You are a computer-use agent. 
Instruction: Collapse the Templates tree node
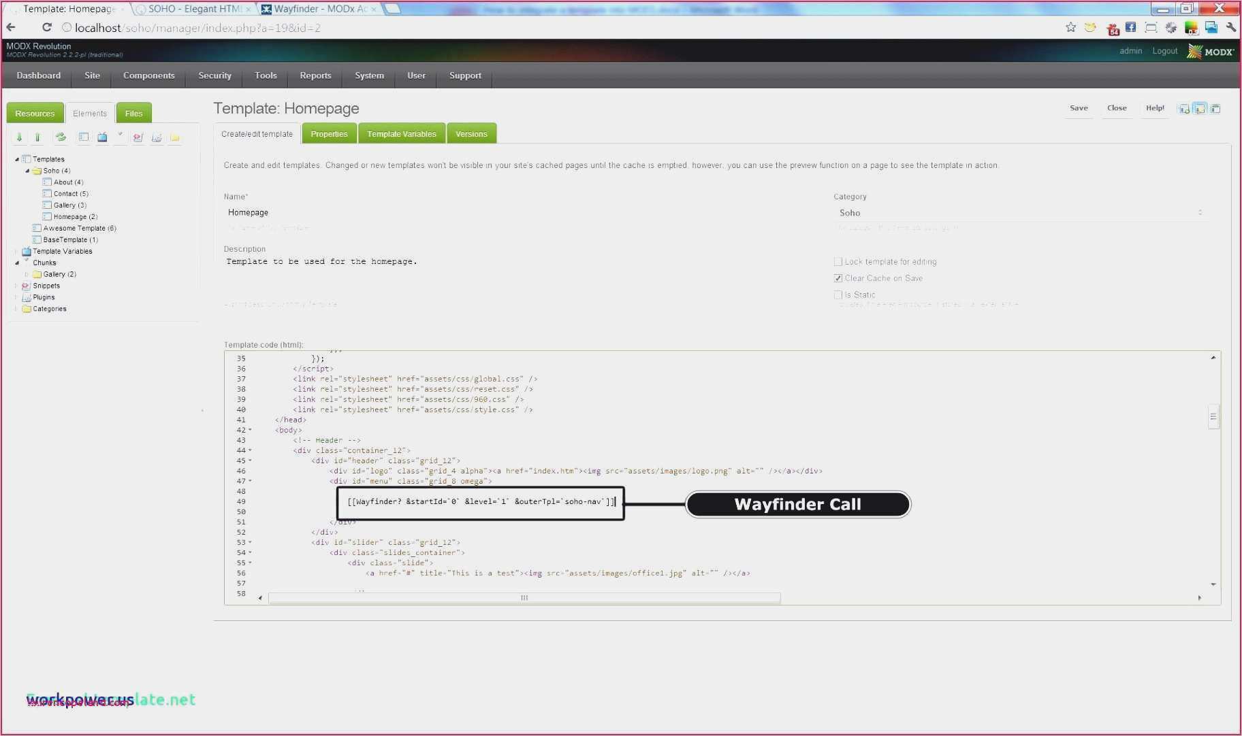click(x=17, y=159)
